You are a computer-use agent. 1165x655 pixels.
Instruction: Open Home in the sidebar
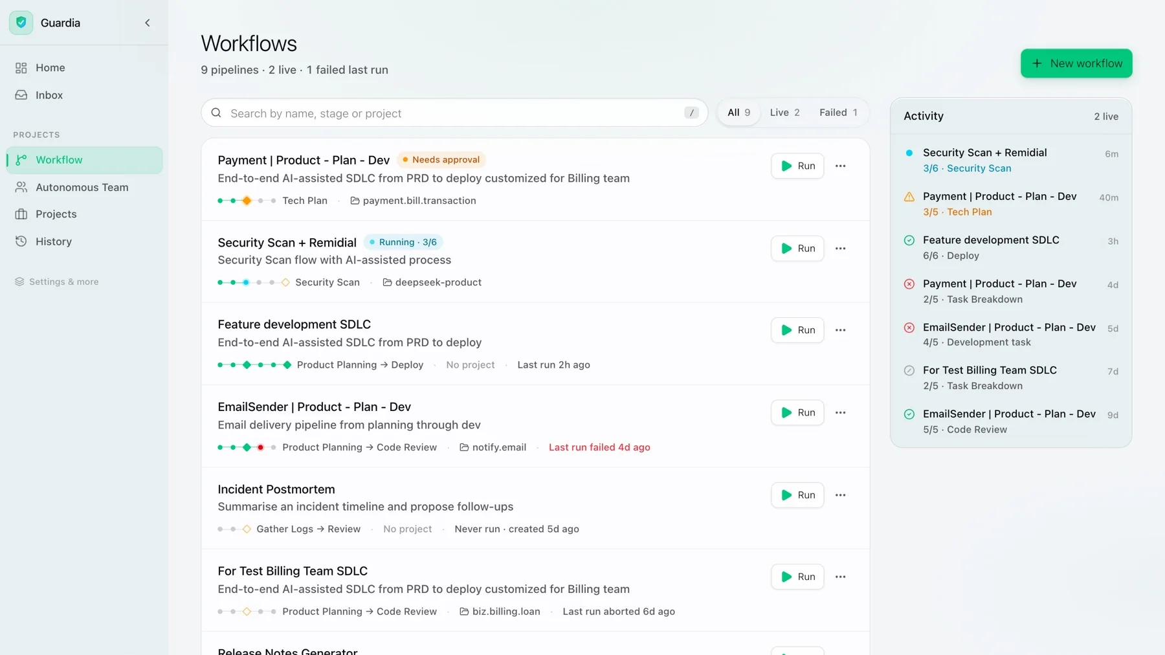tap(84, 67)
